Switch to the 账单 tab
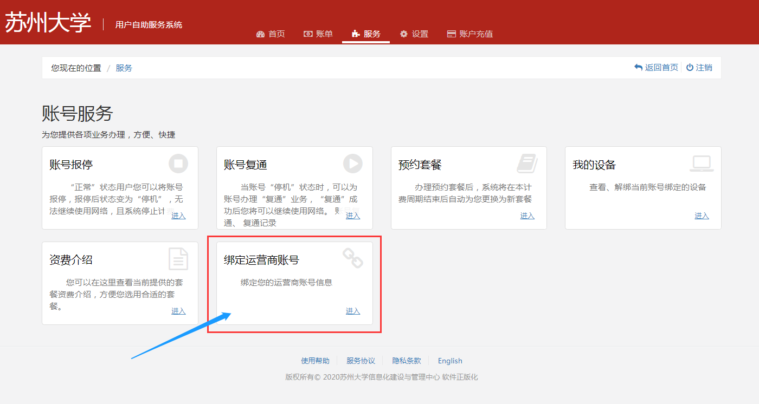This screenshot has width=759, height=404. (x=318, y=34)
